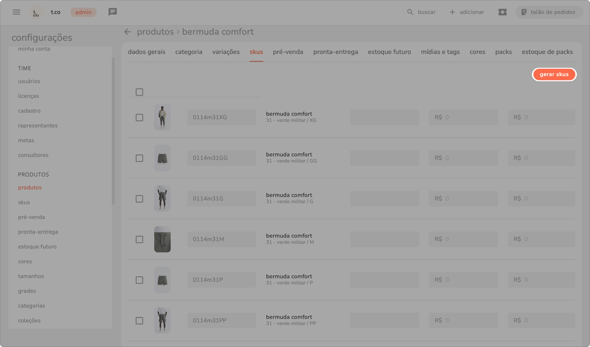Check the 0114m31XG SKU checkbox

tap(139, 118)
